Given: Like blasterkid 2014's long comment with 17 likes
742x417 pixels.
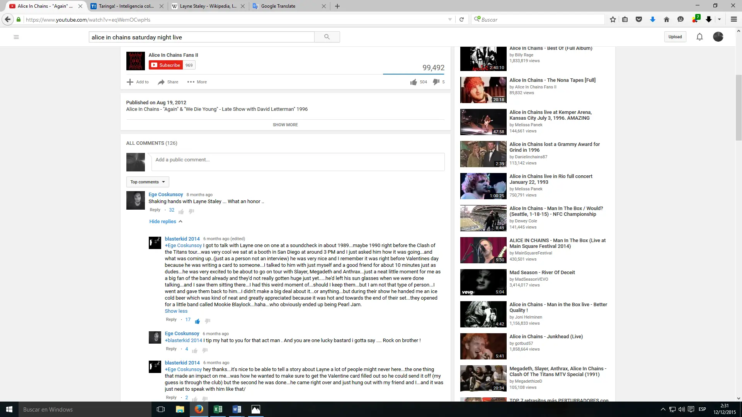Looking at the screenshot, I should [197, 321].
